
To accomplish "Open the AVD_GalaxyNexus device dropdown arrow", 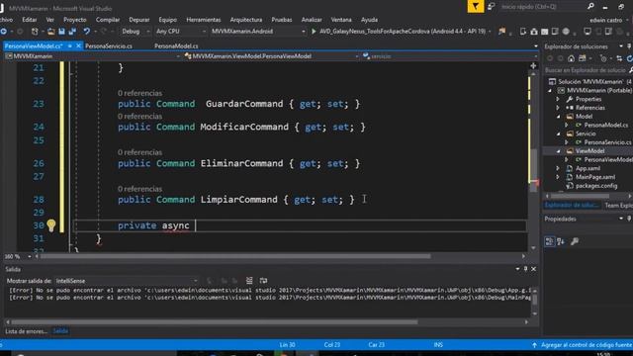I will click(x=490, y=31).
